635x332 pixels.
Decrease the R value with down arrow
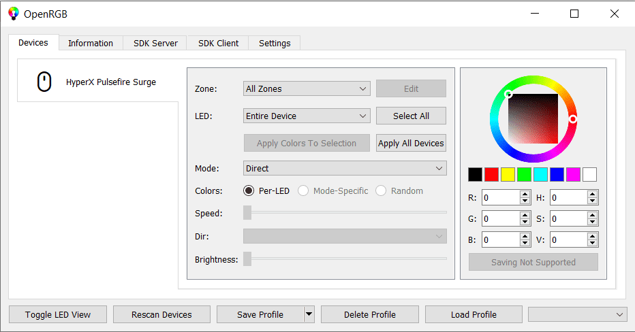pos(525,201)
